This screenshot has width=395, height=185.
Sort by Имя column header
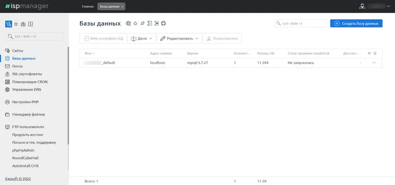[x=89, y=54]
